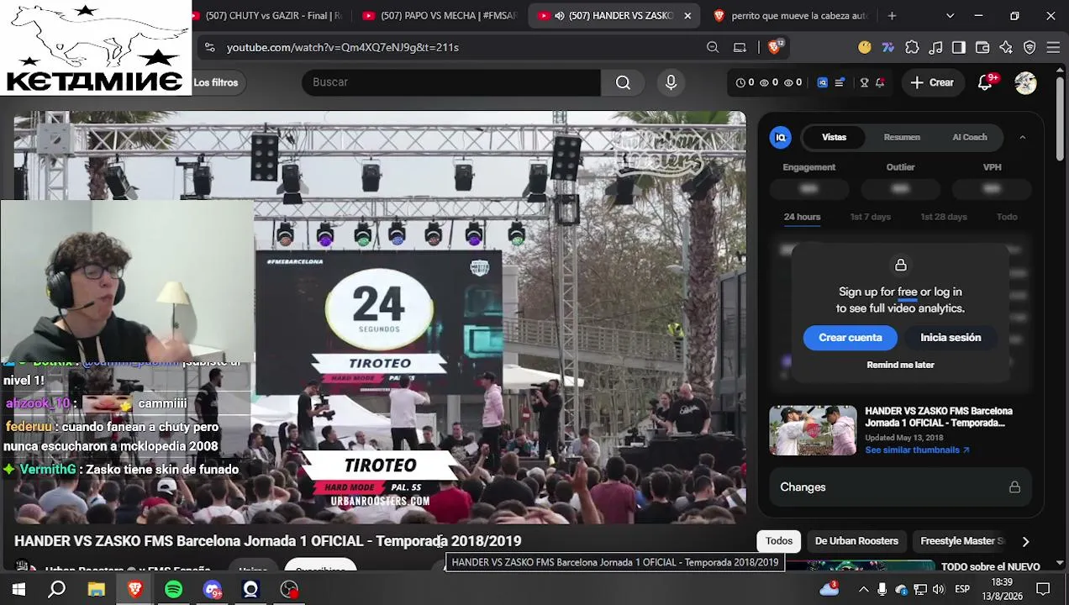
Task: Open the See similar thumbnails link
Action: tap(917, 450)
